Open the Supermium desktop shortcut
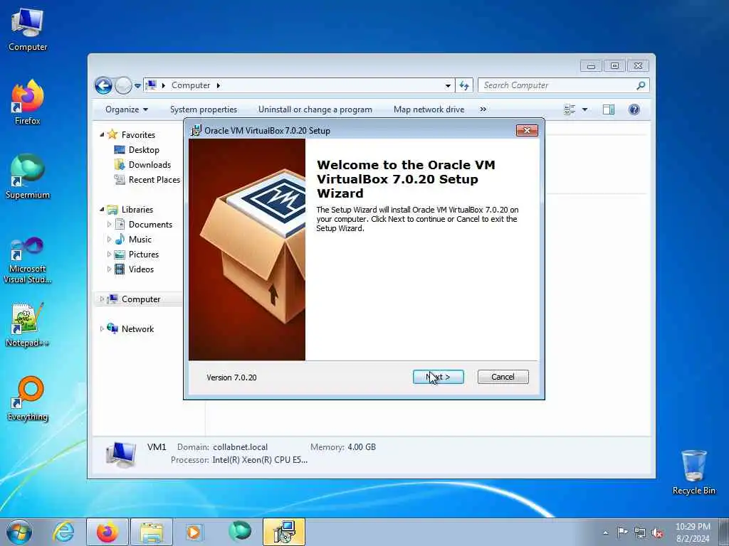The width and height of the screenshot is (729, 546). pos(28,176)
